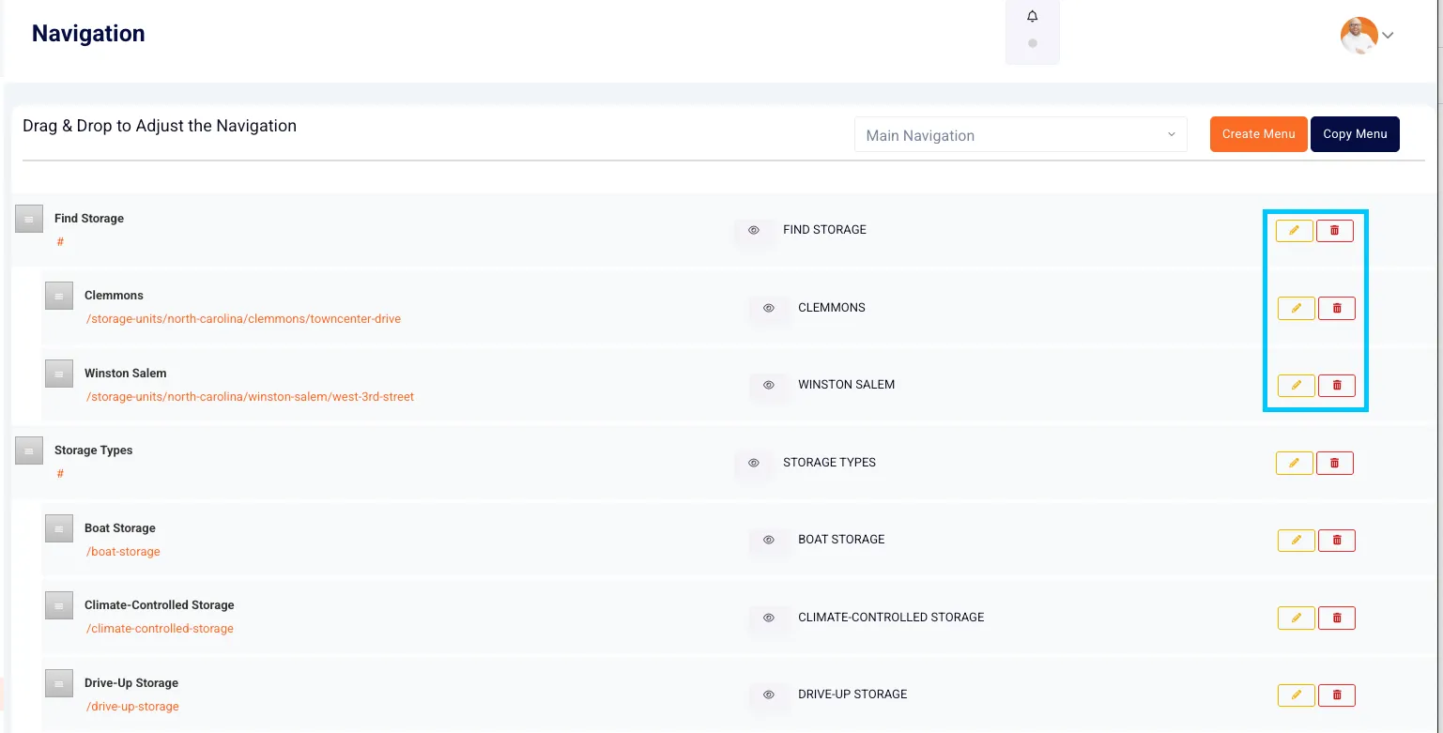This screenshot has width=1443, height=733.
Task: Edit the Winston Salem menu item
Action: pos(1296,385)
